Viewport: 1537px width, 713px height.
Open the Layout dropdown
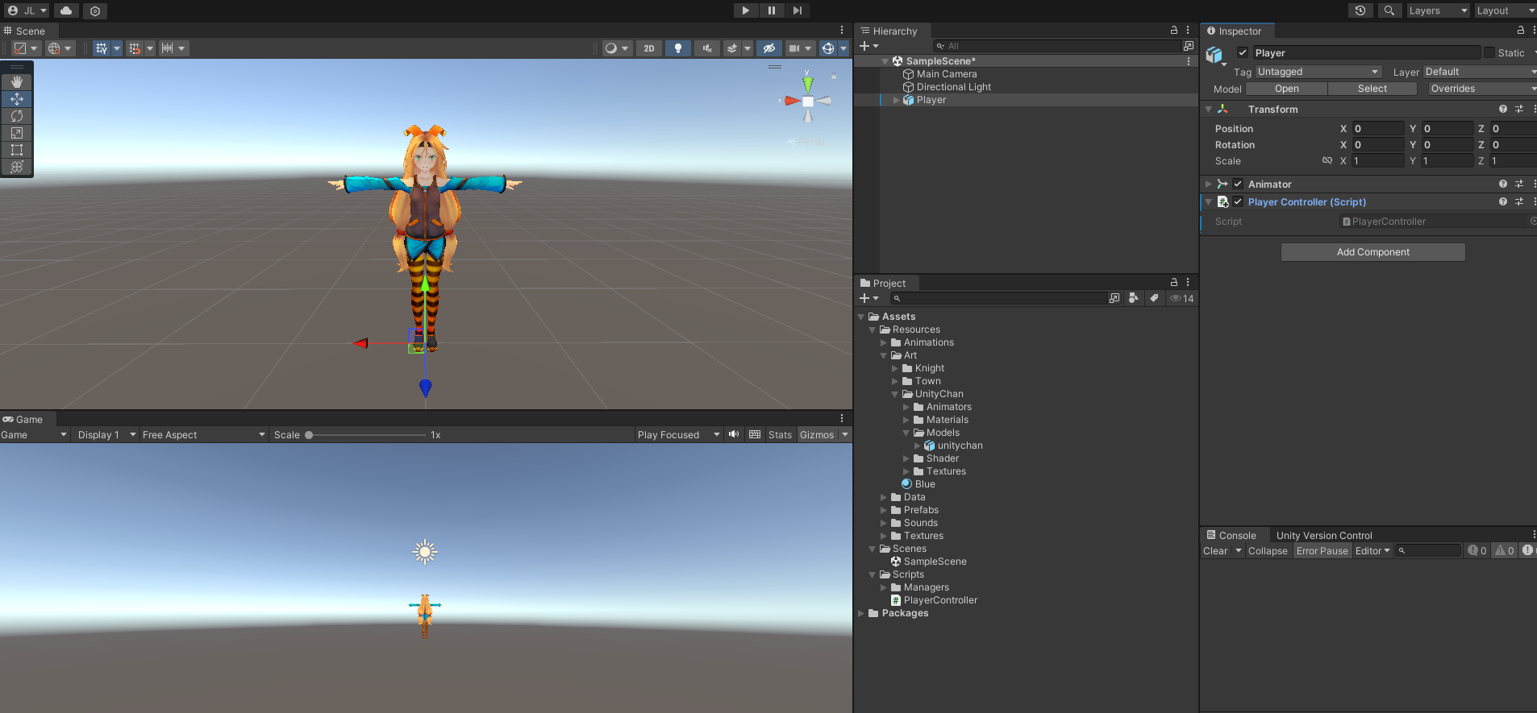coord(1505,10)
